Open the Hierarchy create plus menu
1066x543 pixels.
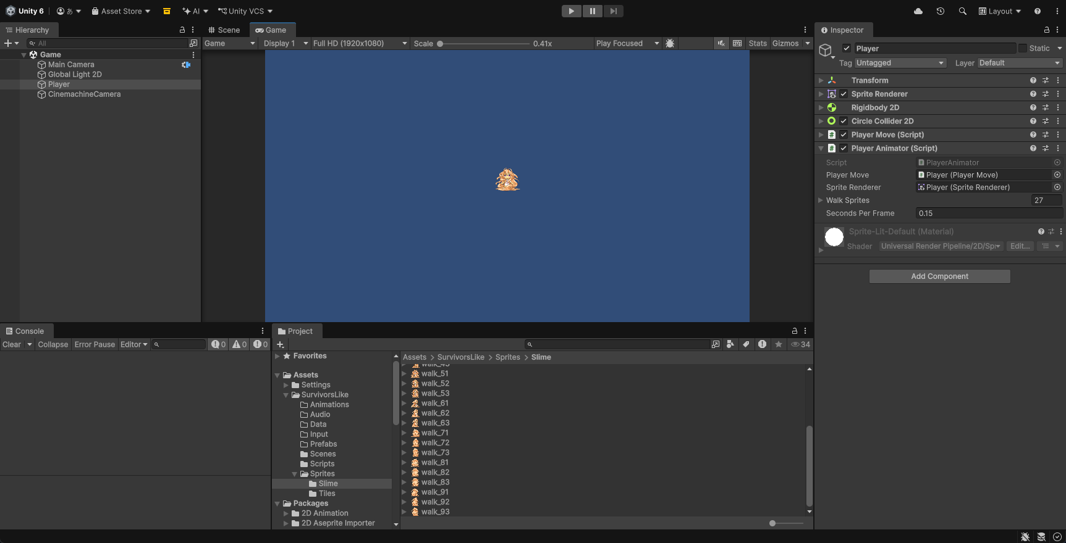click(11, 43)
